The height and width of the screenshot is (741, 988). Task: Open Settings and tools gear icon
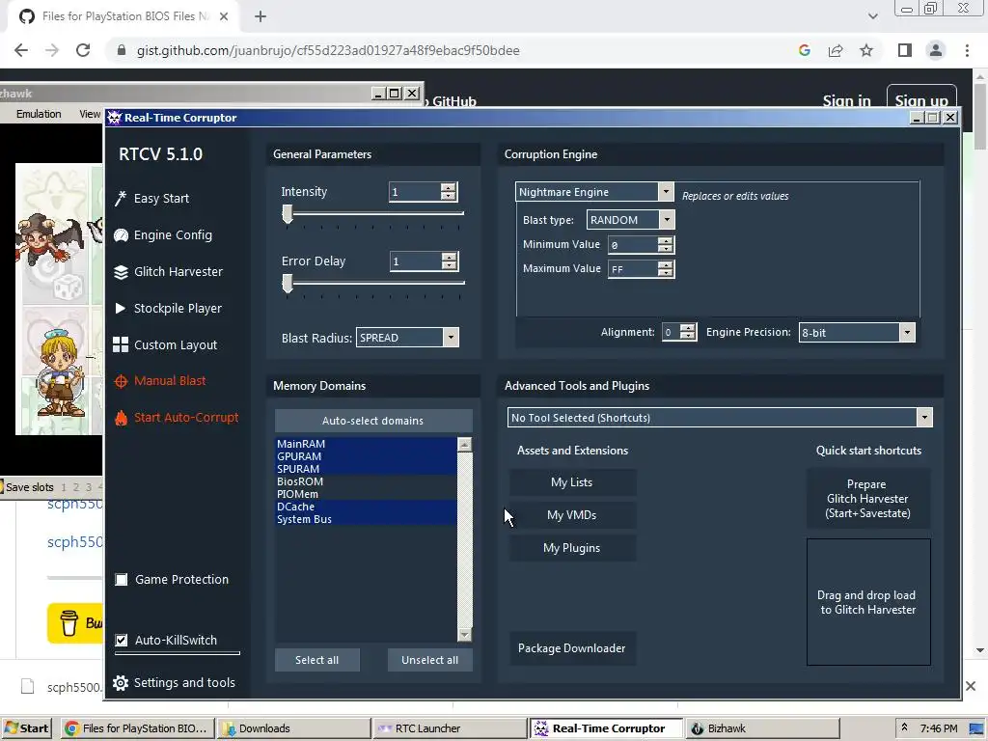click(x=121, y=683)
